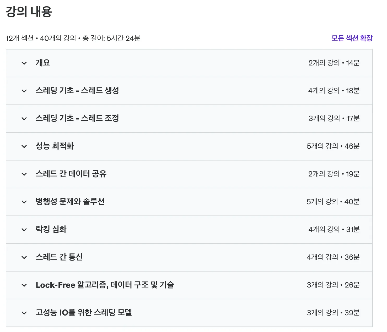Expand chevron for '고성능 IO를 위한 스레딩 모델'
The height and width of the screenshot is (332, 387).
click(x=24, y=313)
